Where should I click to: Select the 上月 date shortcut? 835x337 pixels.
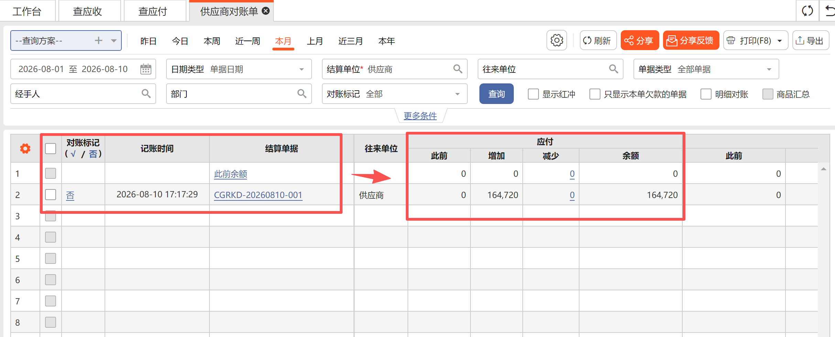click(315, 41)
